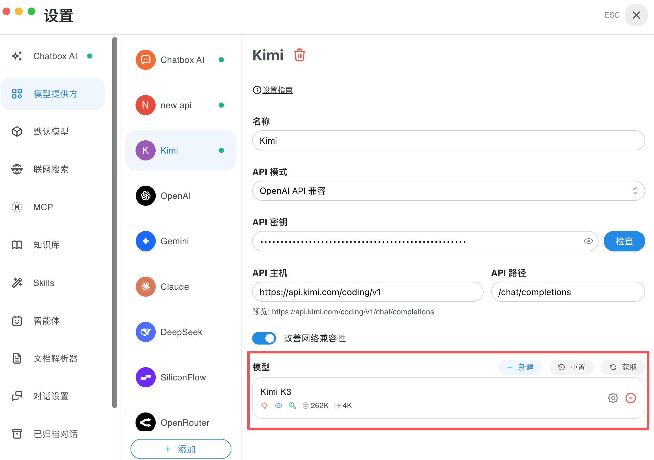This screenshot has width=654, height=460.
Task: Click the preview URL text
Action: pos(343,312)
